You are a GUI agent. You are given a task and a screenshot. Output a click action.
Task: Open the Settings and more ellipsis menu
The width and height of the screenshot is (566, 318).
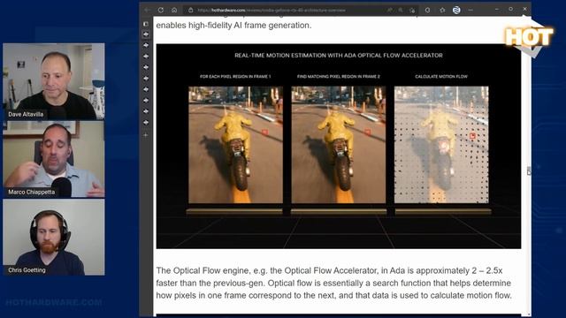click(x=470, y=10)
